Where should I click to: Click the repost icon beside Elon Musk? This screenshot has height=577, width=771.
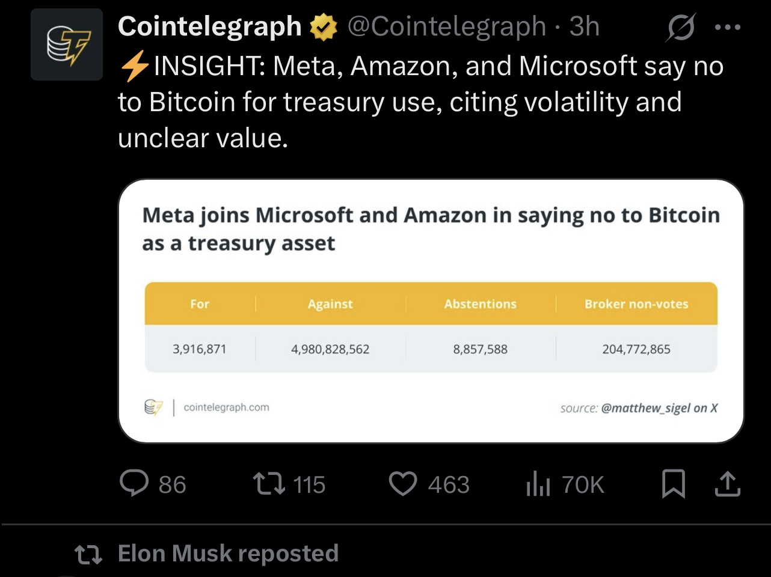88,554
